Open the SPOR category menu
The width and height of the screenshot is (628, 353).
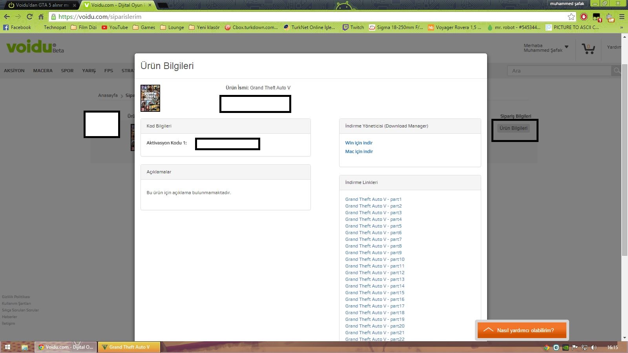click(x=67, y=71)
